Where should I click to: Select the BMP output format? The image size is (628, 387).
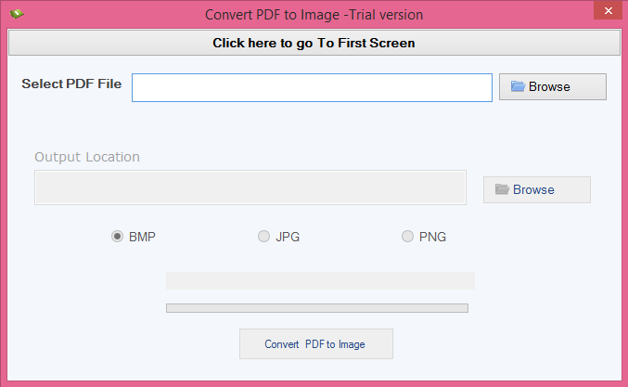(x=117, y=237)
